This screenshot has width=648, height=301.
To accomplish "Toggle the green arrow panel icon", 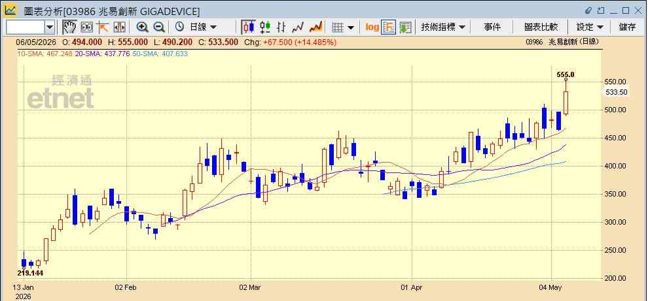I will click(x=405, y=27).
